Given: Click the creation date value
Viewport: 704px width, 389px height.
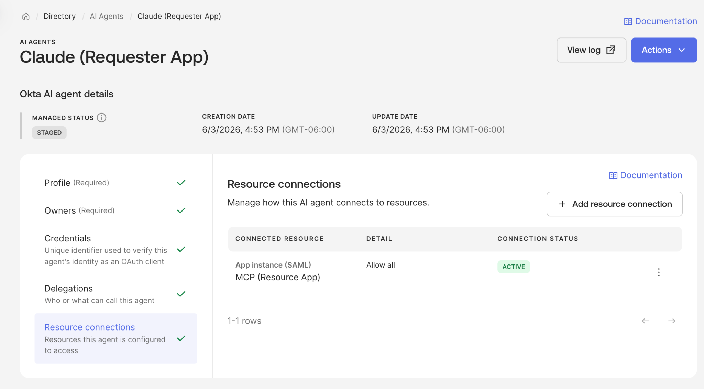Looking at the screenshot, I should click(x=268, y=130).
